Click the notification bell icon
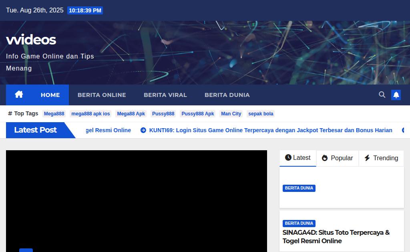 [x=396, y=95]
